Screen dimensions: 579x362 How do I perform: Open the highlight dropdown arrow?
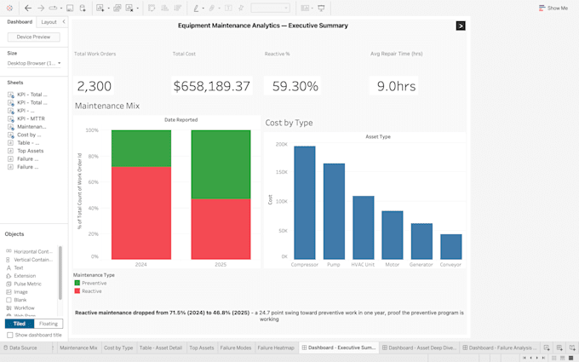pos(203,9)
